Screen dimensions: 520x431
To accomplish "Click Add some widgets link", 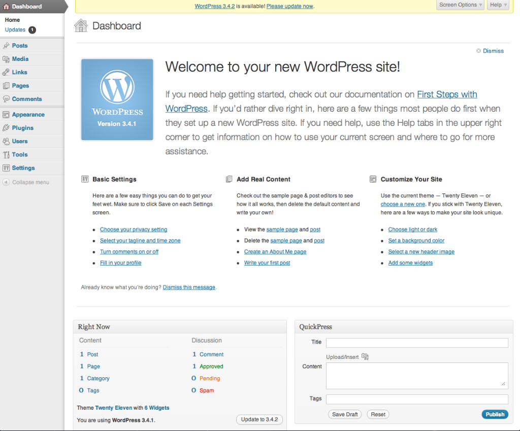I will pyautogui.click(x=410, y=263).
